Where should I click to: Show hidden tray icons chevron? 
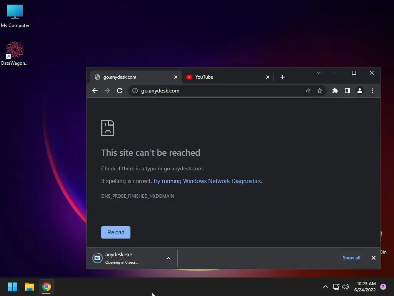click(x=325, y=287)
